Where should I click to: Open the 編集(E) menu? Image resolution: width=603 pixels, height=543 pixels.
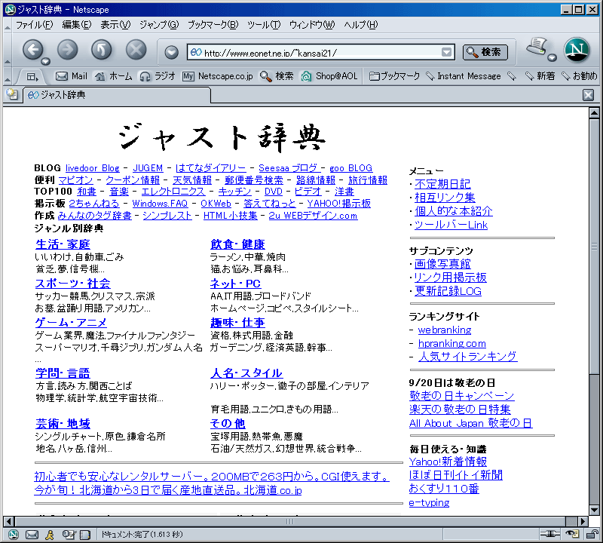pos(77,25)
